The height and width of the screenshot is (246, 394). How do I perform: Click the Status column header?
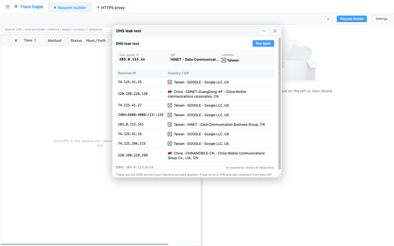pyautogui.click(x=76, y=40)
